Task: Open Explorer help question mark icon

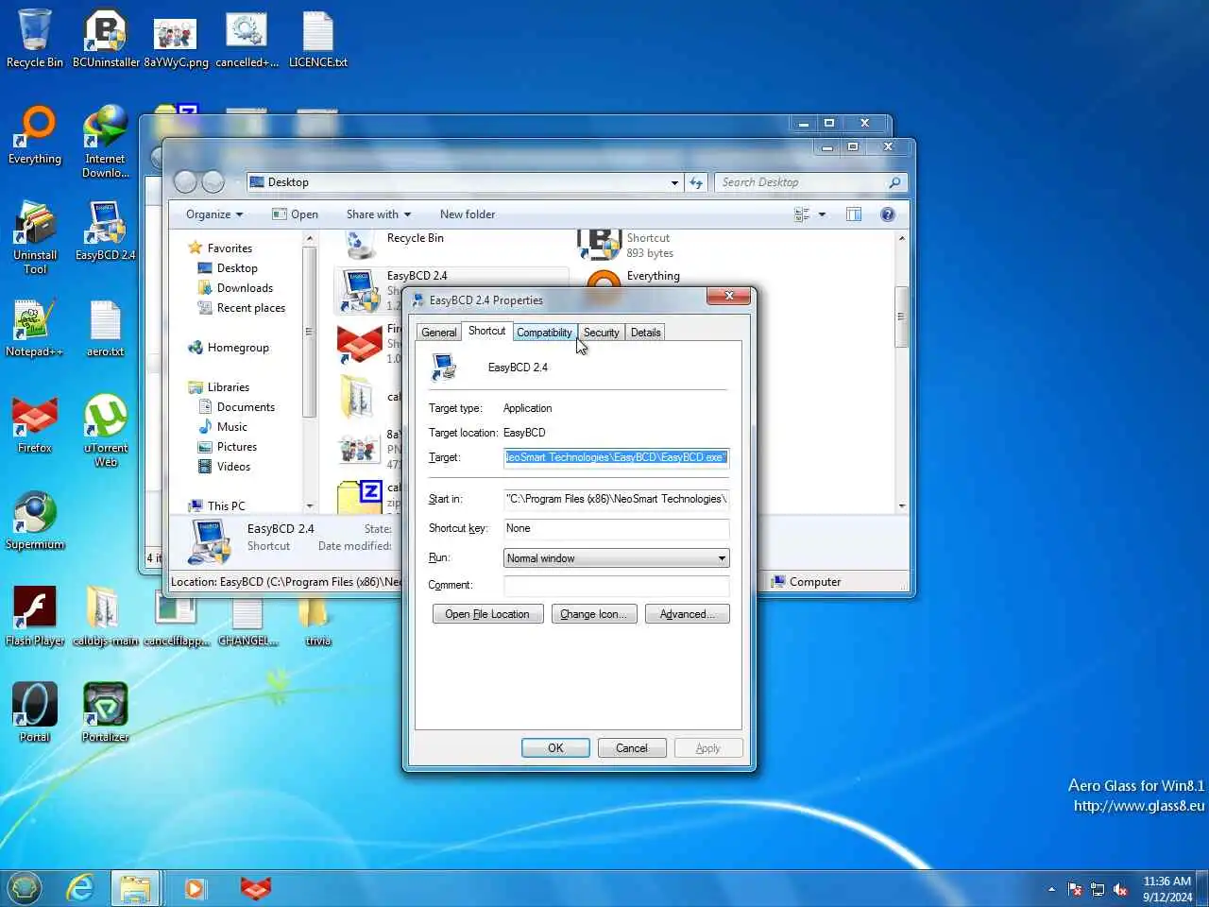Action: coord(888,214)
